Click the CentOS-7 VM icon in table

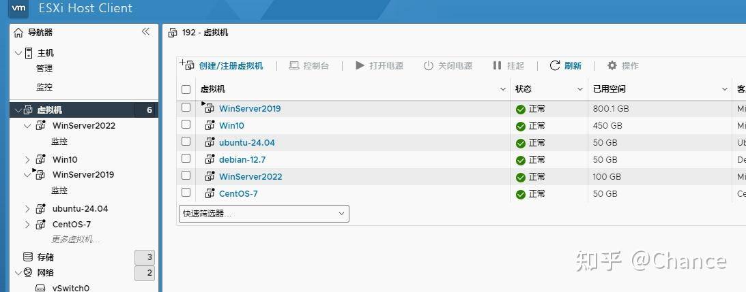[x=210, y=193]
